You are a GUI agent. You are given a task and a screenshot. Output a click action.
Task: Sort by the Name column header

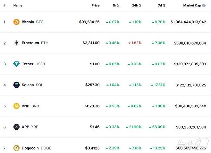tap(18, 5)
